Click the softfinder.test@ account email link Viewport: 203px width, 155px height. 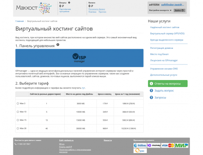[173, 5]
